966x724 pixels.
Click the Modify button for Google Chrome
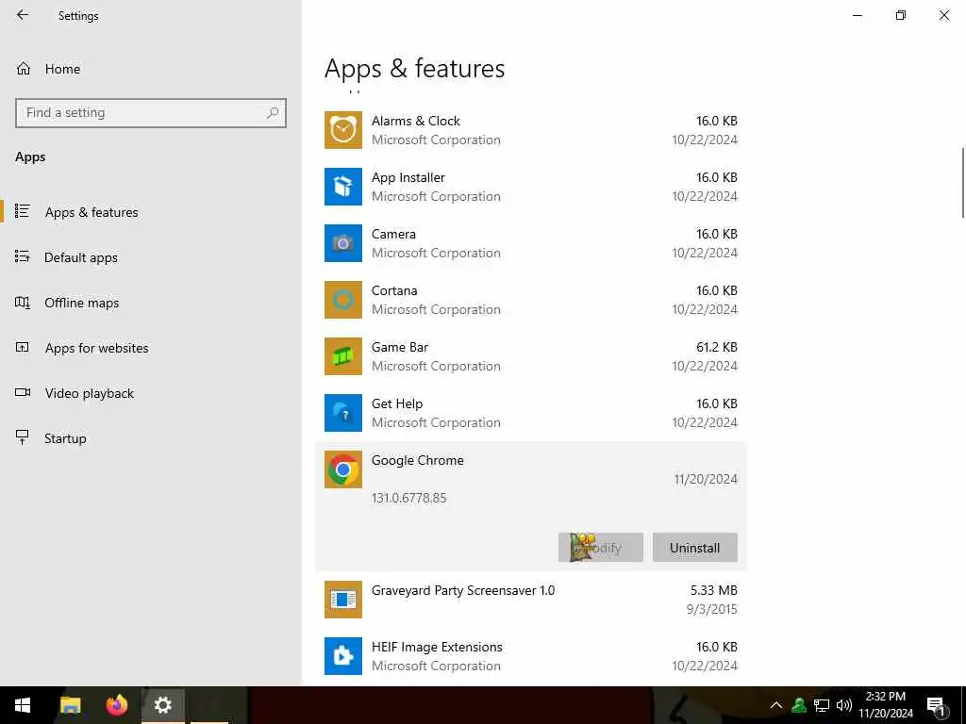point(601,548)
